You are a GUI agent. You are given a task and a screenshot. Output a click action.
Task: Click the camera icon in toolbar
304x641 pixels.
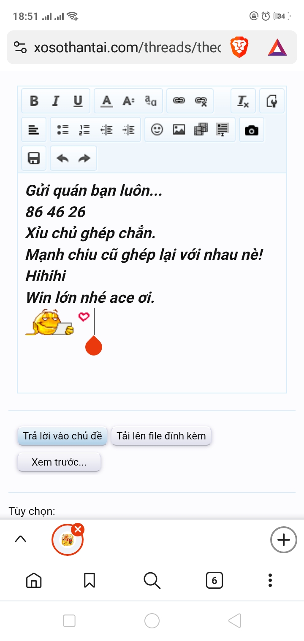(252, 130)
